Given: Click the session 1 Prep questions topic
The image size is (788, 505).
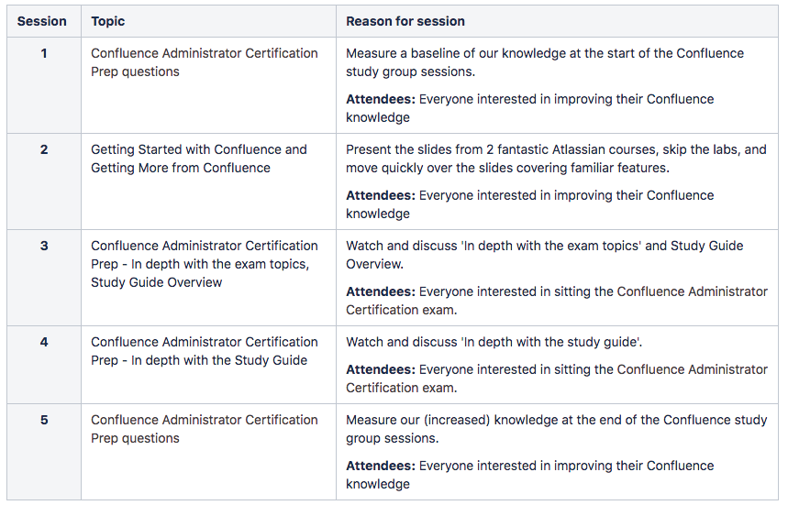Looking at the screenshot, I should click(204, 62).
